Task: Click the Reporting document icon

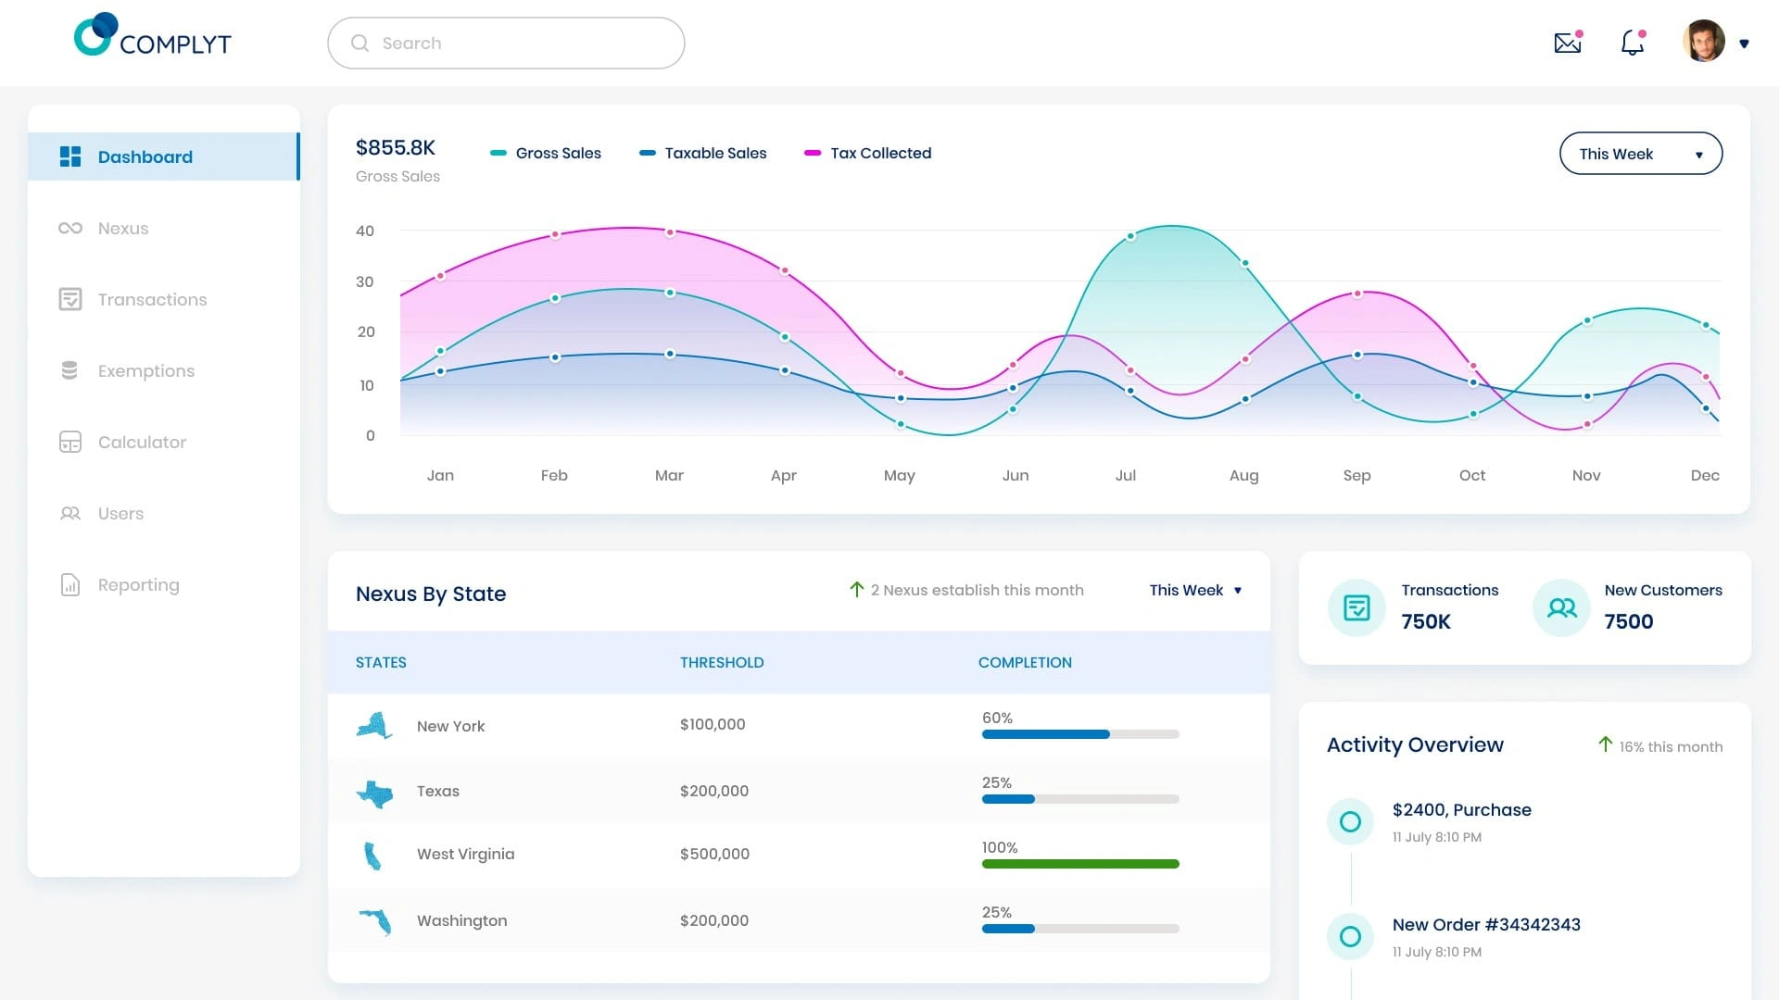Action: [x=70, y=585]
